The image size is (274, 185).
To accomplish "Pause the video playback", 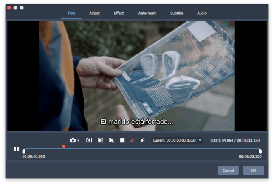I will (x=17, y=149).
